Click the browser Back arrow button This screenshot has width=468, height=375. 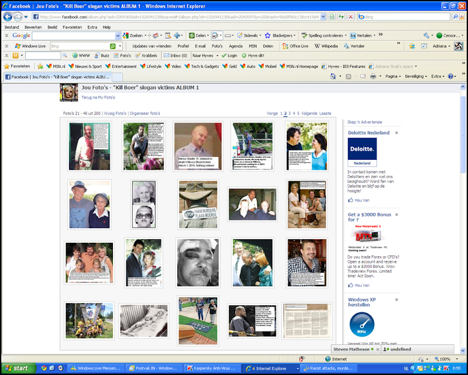pos(8,17)
